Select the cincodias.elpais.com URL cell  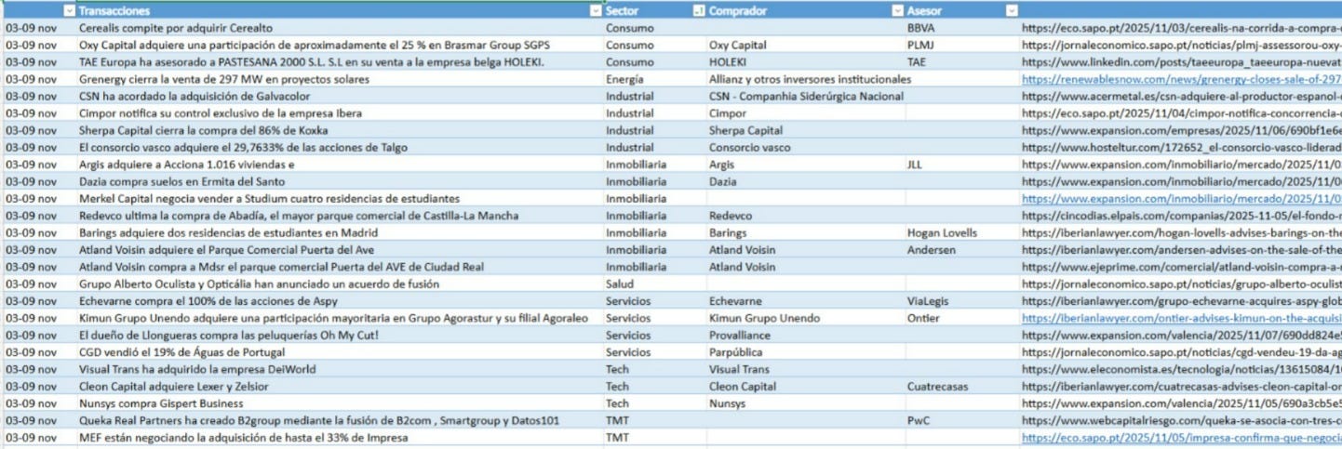(1181, 216)
